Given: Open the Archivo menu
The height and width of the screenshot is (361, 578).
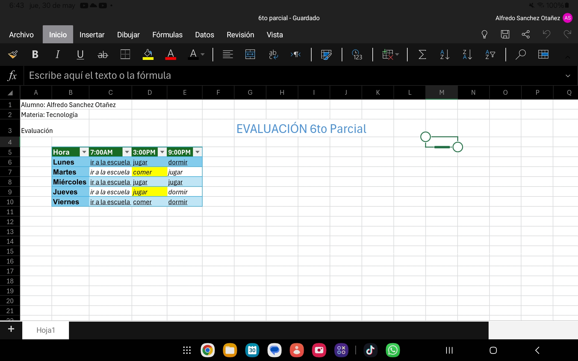Looking at the screenshot, I should coord(21,35).
